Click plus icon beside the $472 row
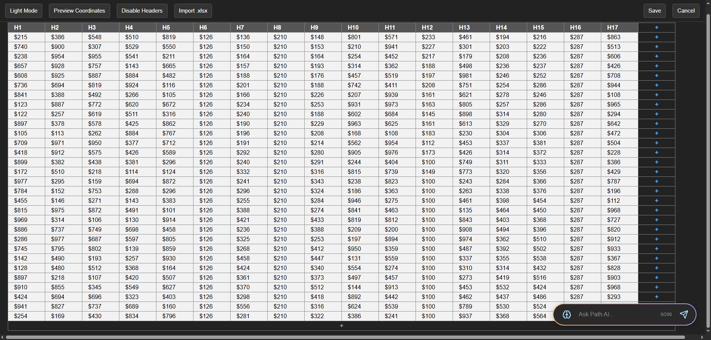This screenshot has width=711, height=340. coord(657,133)
